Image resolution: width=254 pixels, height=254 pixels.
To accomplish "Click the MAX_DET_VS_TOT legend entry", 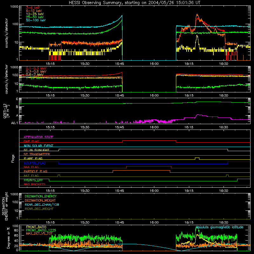I will 39,233.
